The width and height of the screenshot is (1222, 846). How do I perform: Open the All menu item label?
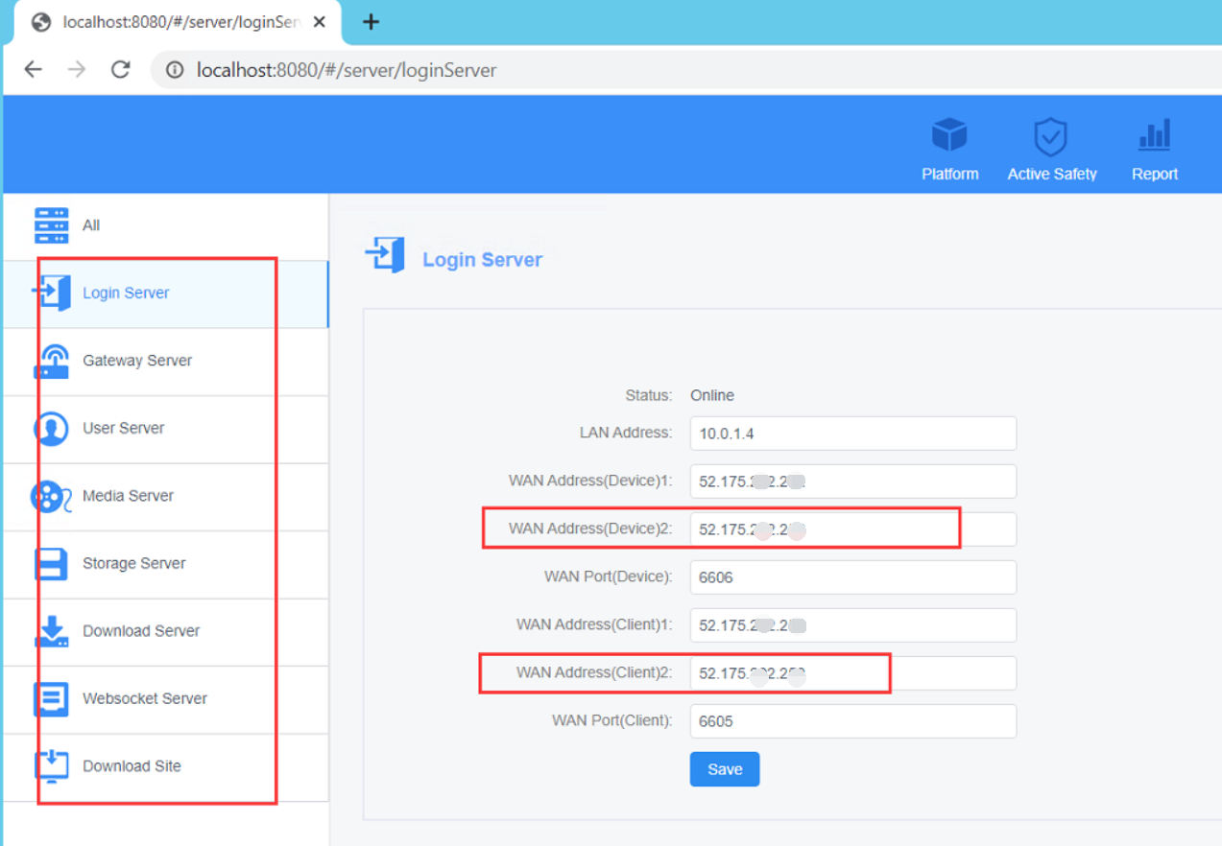[91, 225]
